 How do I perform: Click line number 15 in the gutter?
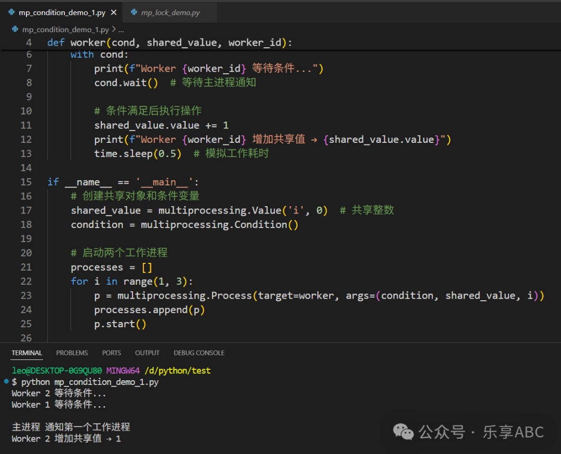[x=26, y=182]
